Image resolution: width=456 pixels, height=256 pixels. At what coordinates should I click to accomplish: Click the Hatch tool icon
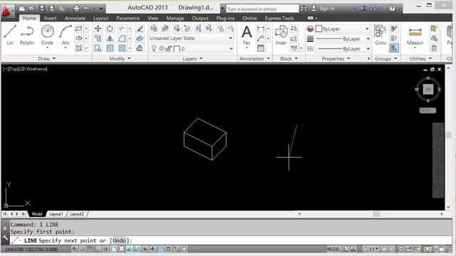[x=78, y=48]
